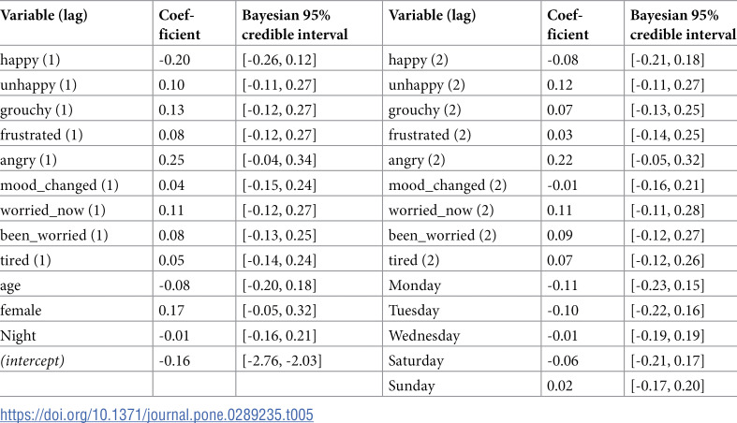Screen dimensions: 737x423
Task: Click the 'Night' coefficient -0.01
Action: pyautogui.click(x=174, y=336)
